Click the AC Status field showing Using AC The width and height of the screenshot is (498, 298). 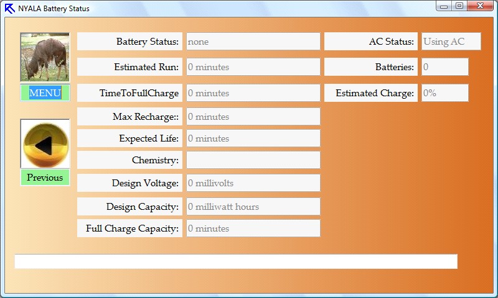[451, 42]
